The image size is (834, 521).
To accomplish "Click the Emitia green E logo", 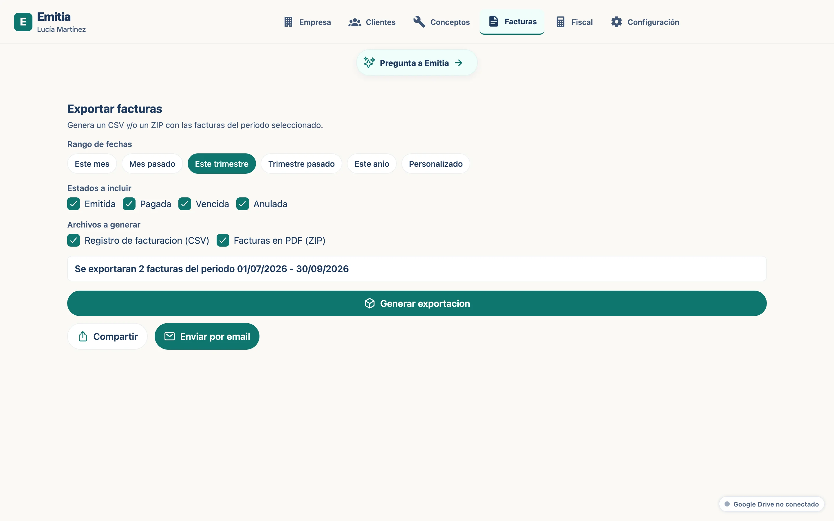I will pos(23,22).
